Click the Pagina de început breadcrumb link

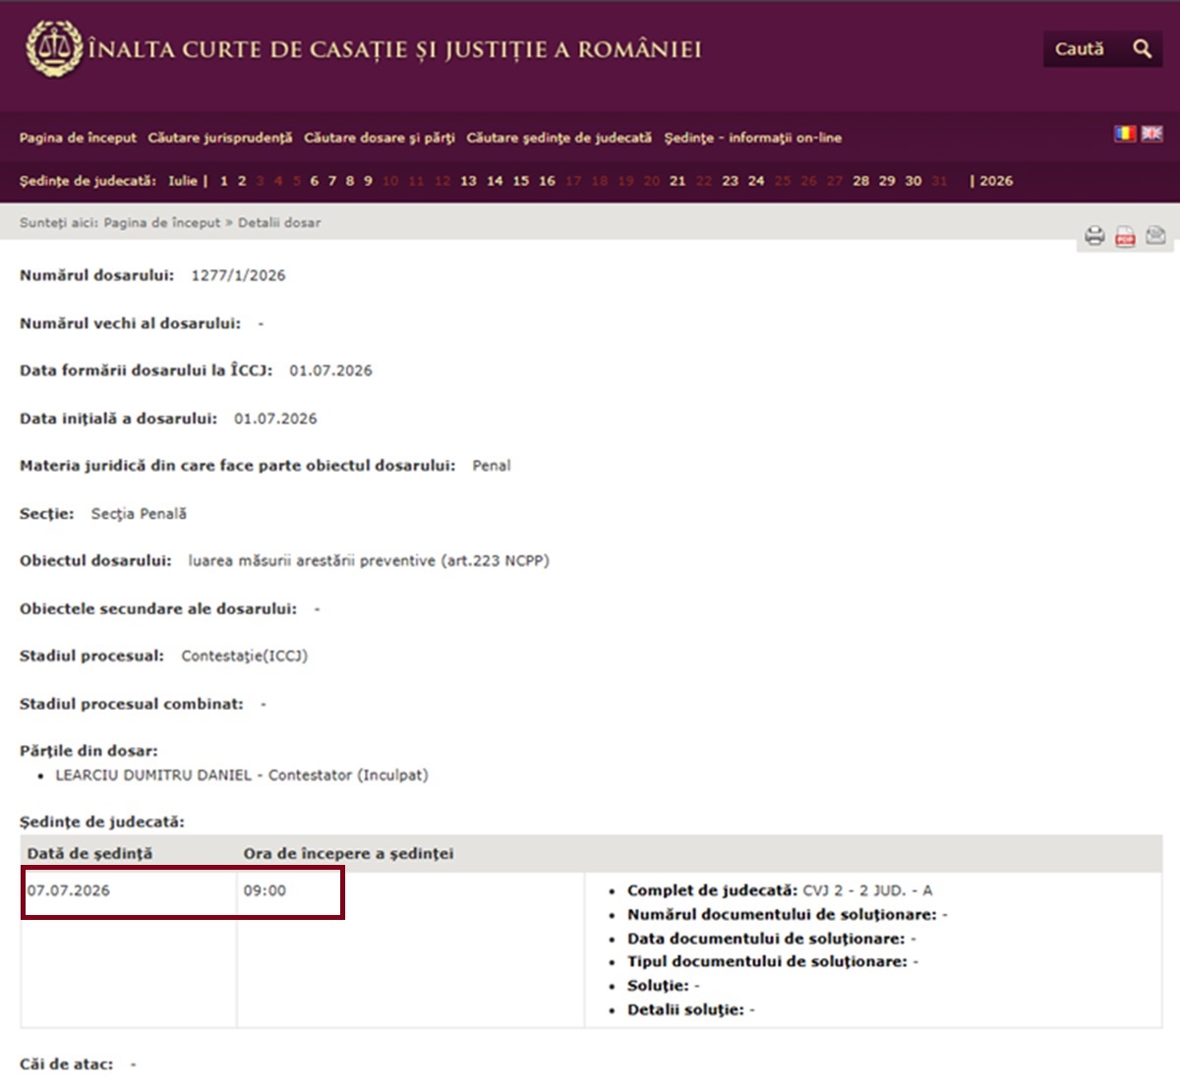click(162, 223)
